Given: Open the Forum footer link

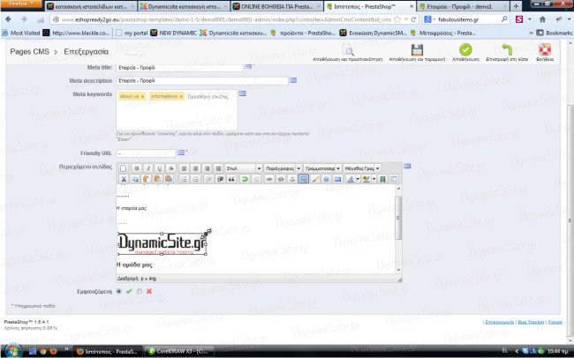Looking at the screenshot, I should click(555, 322).
